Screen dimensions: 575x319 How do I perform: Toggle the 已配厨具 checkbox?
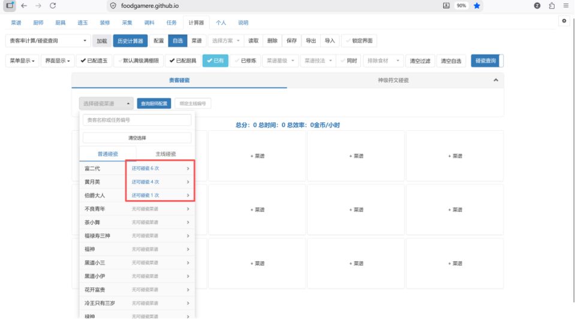(183, 61)
